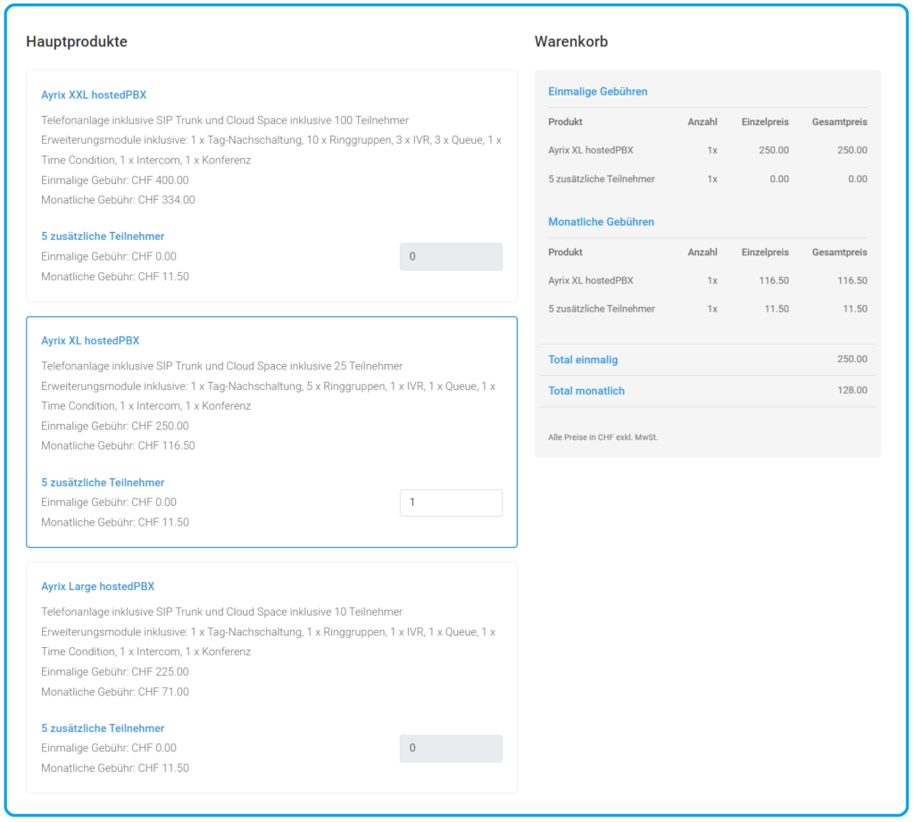The height and width of the screenshot is (822, 914).
Task: Click the Ayrix XL extension modules text with '5 x Ringgruppen'
Action: pos(268,396)
